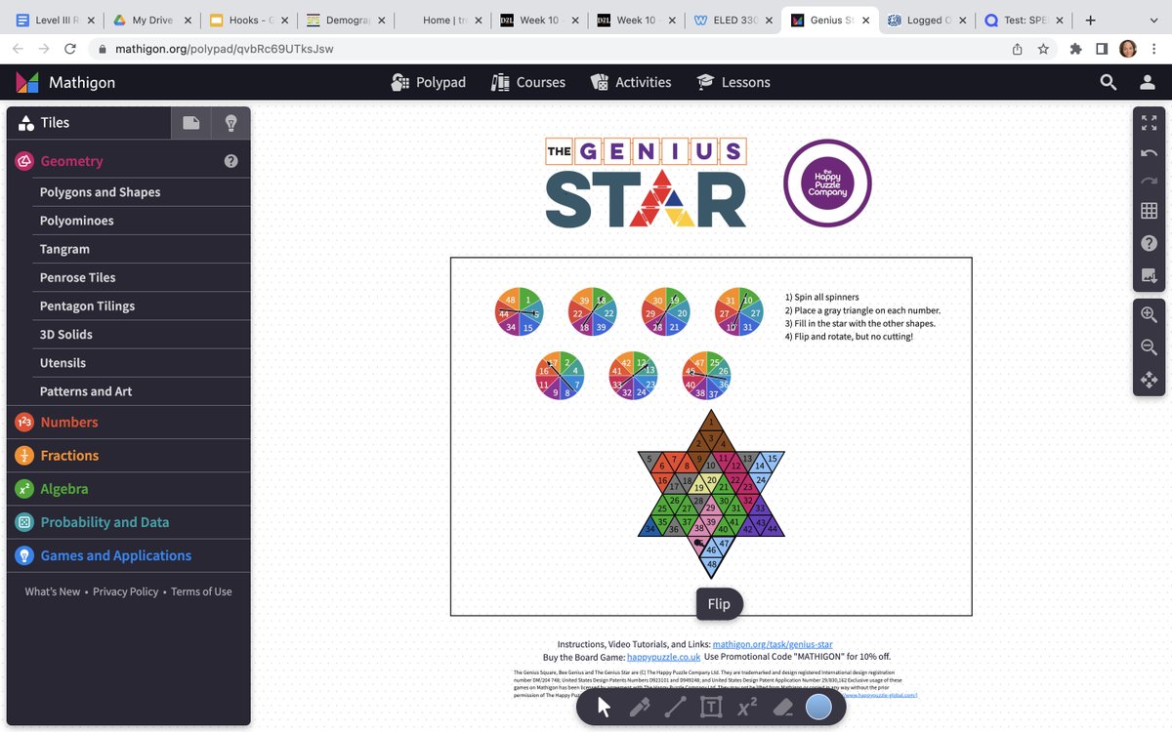This screenshot has height=732, width=1172.
Task: Open Lessons in top navigation
Action: 733,83
